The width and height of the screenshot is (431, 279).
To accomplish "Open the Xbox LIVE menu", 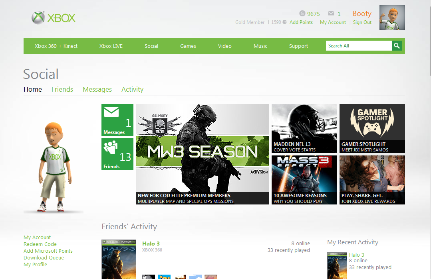I will 111,46.
